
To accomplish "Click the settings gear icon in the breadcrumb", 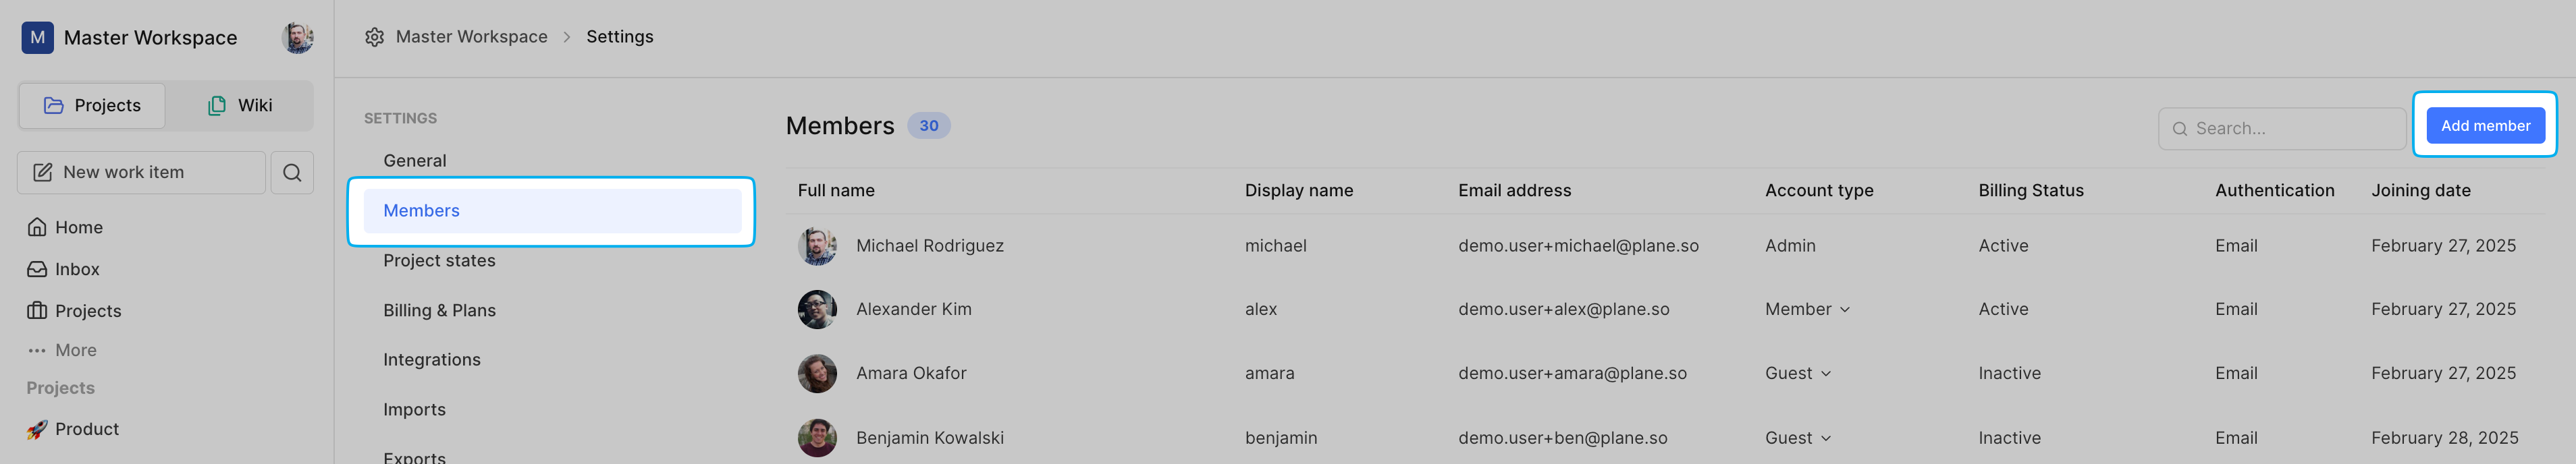I will tap(374, 37).
